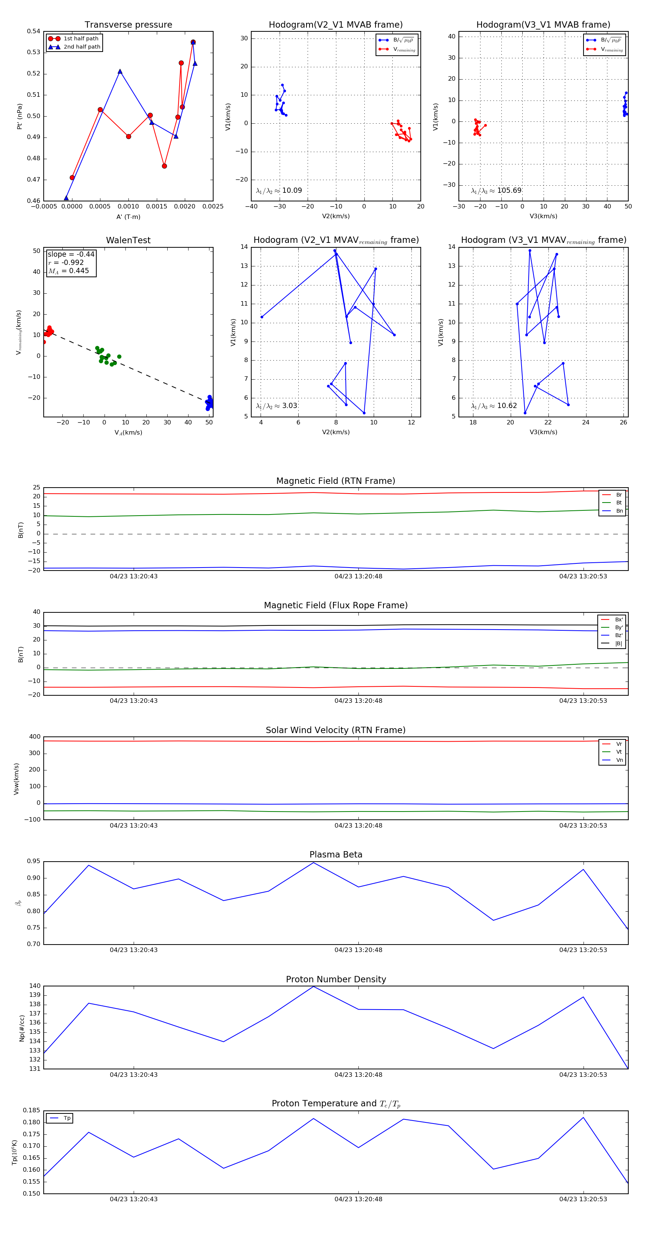The height and width of the screenshot is (1233, 672).
Task: Select the 'Vt' legend entry
Action: (612, 752)
